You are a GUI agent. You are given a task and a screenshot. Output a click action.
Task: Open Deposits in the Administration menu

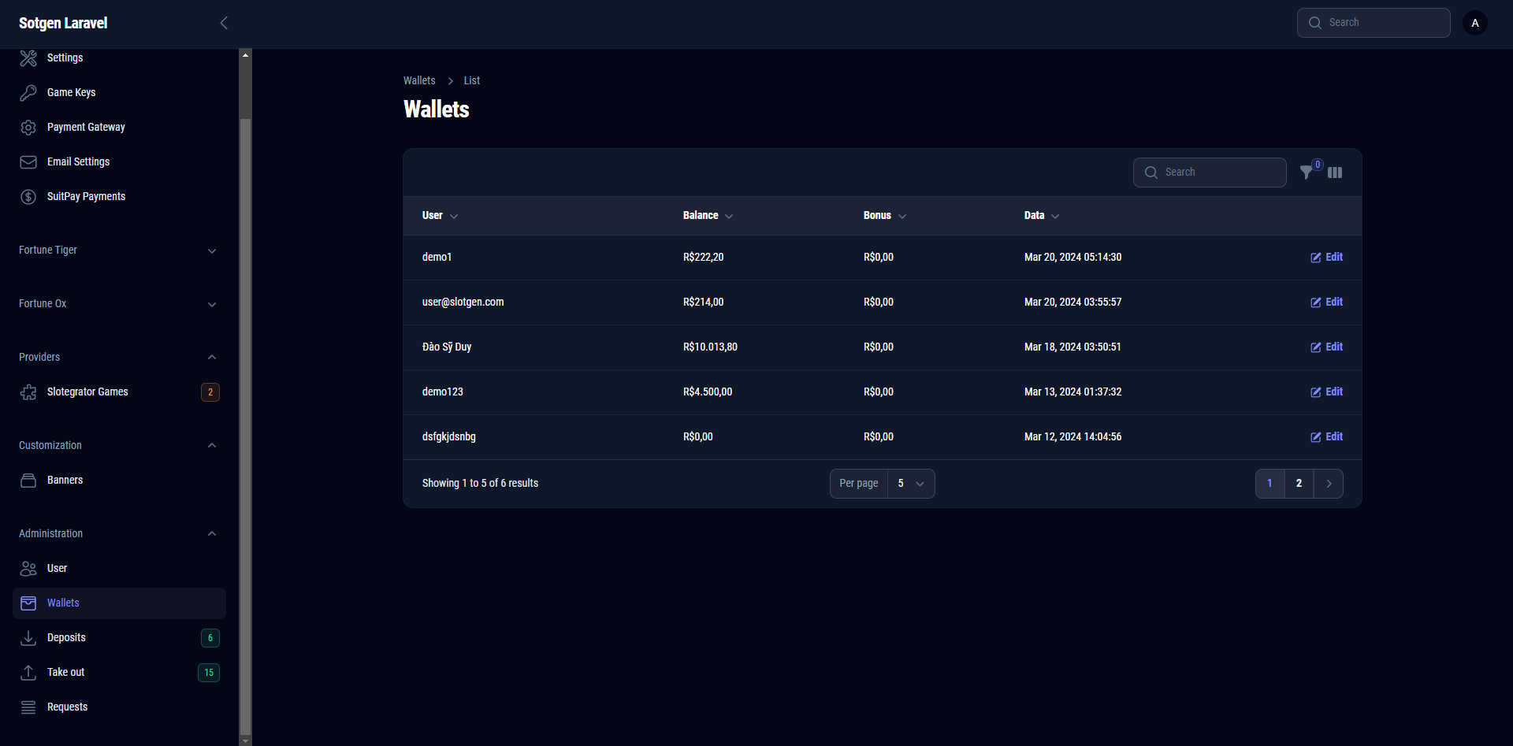pyautogui.click(x=66, y=637)
